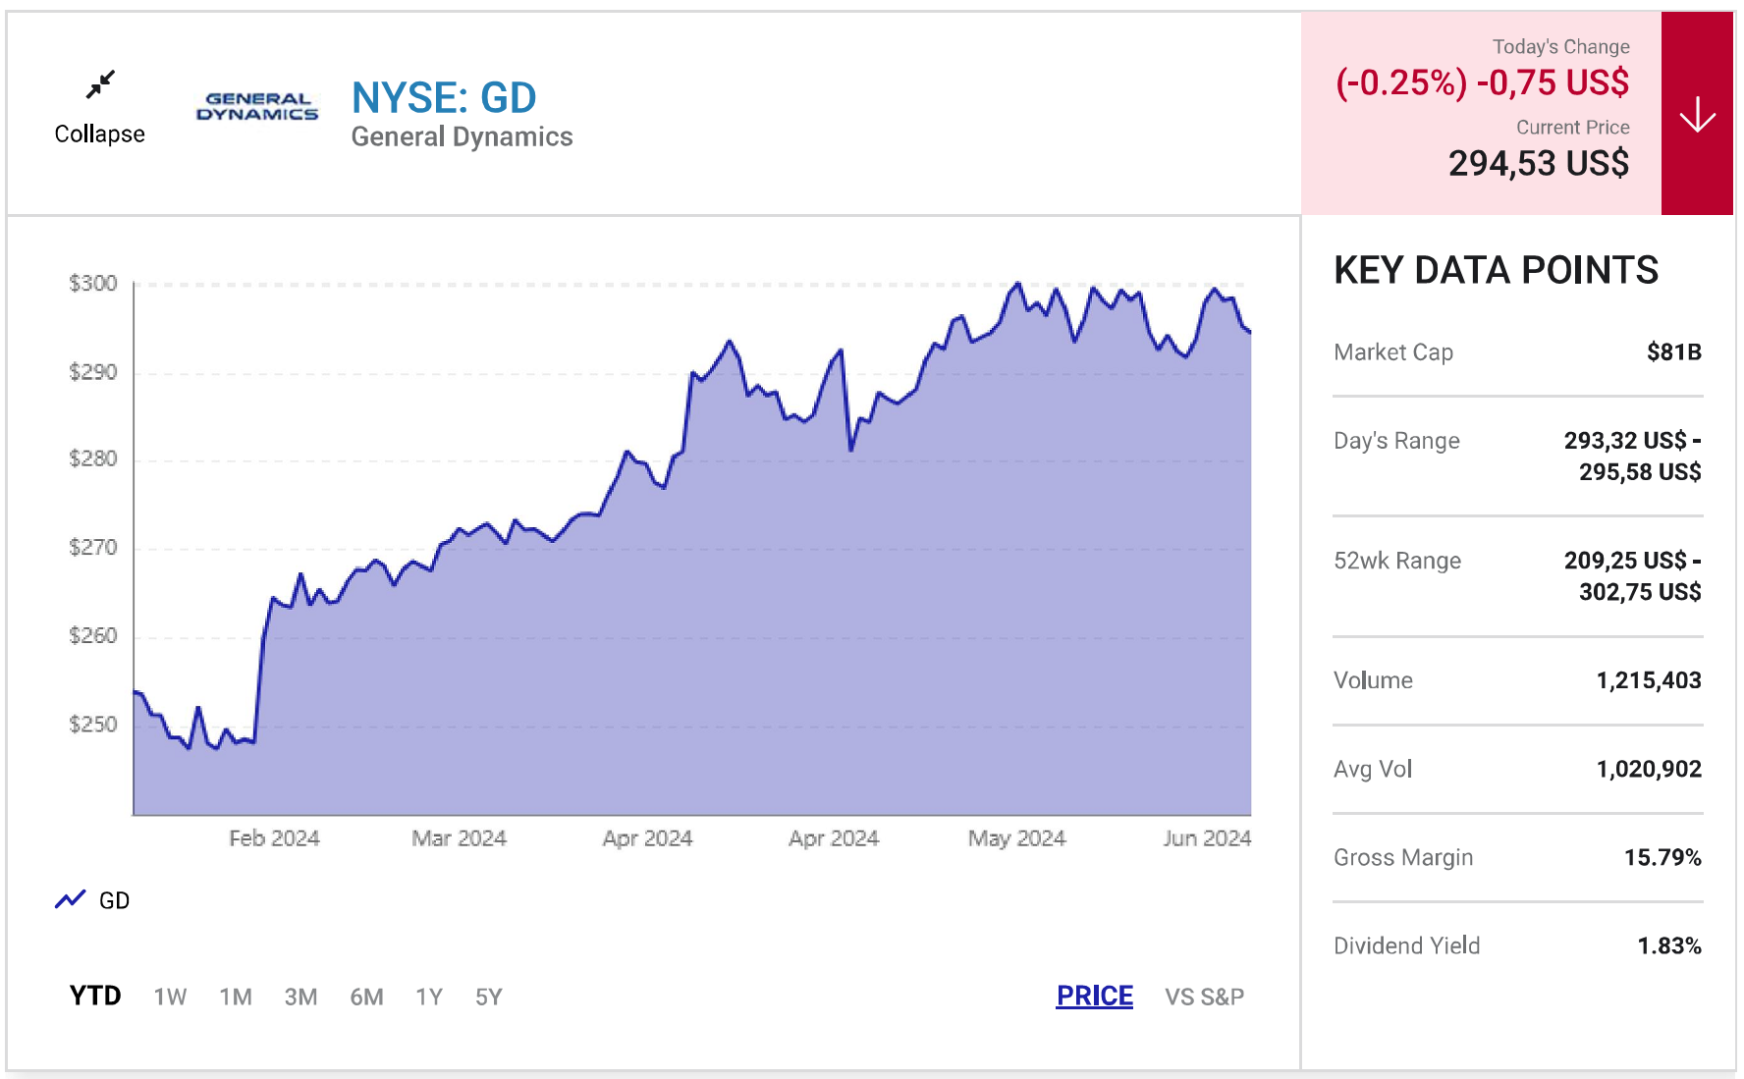This screenshot has width=1744, height=1079.
Task: Click the $290 y-axis label
Action: (x=92, y=372)
